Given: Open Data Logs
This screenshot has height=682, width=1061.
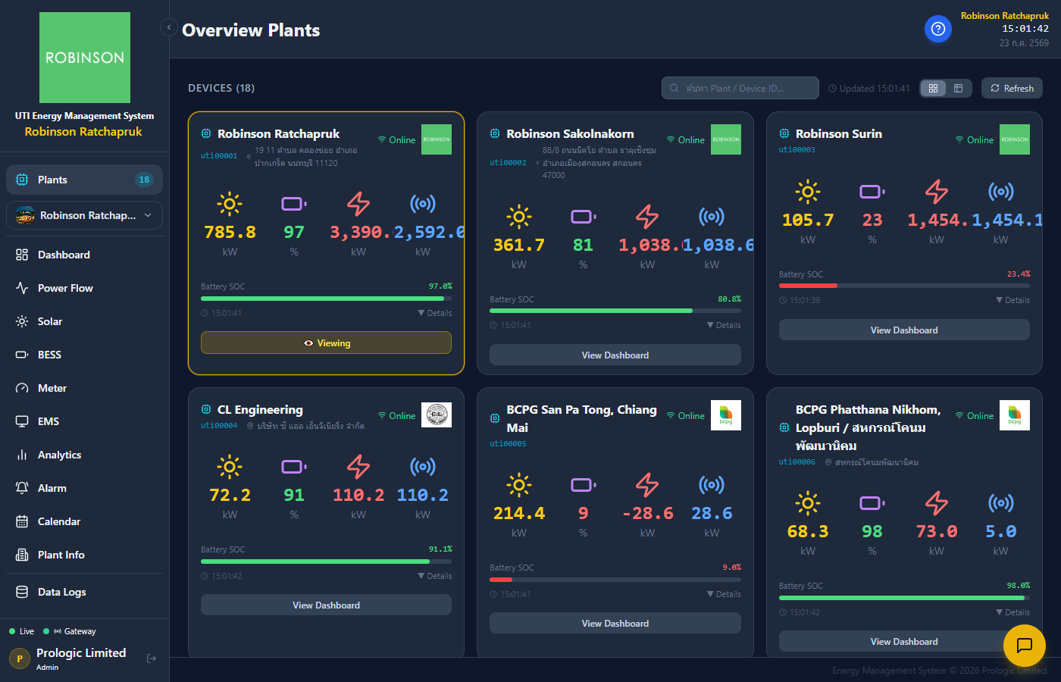Looking at the screenshot, I should coord(85,592).
